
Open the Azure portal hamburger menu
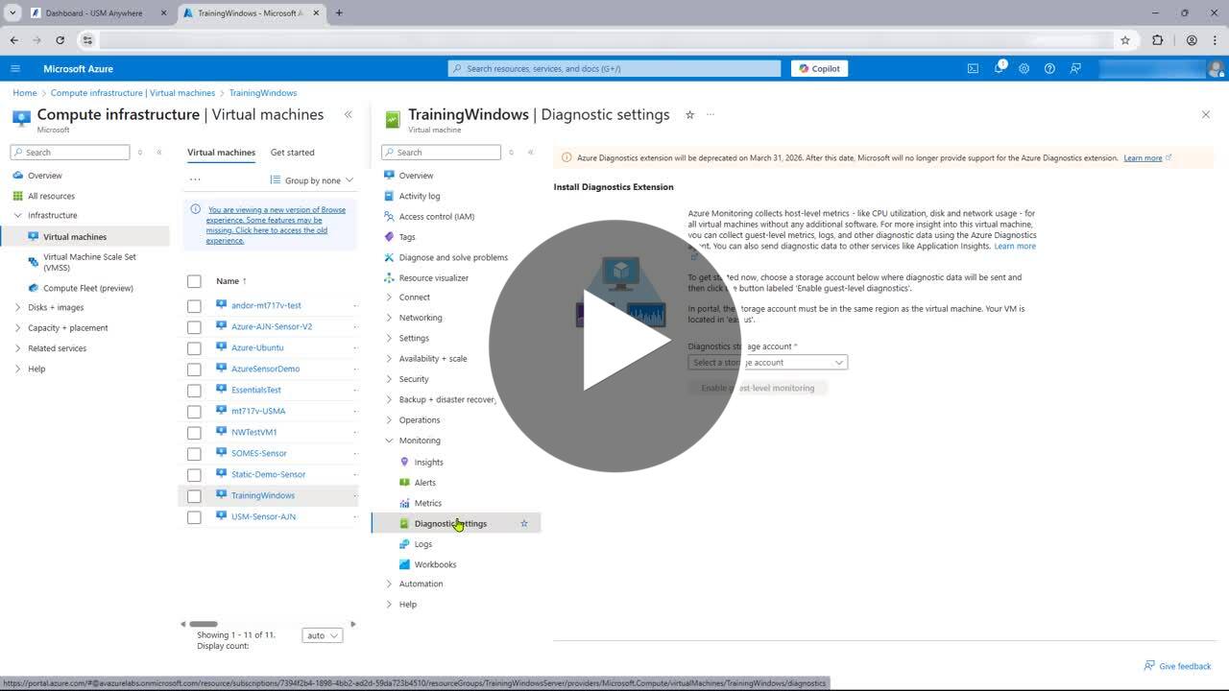pyautogui.click(x=15, y=68)
